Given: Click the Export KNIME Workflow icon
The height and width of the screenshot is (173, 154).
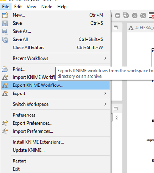Looking at the screenshot, I should 5,85.
